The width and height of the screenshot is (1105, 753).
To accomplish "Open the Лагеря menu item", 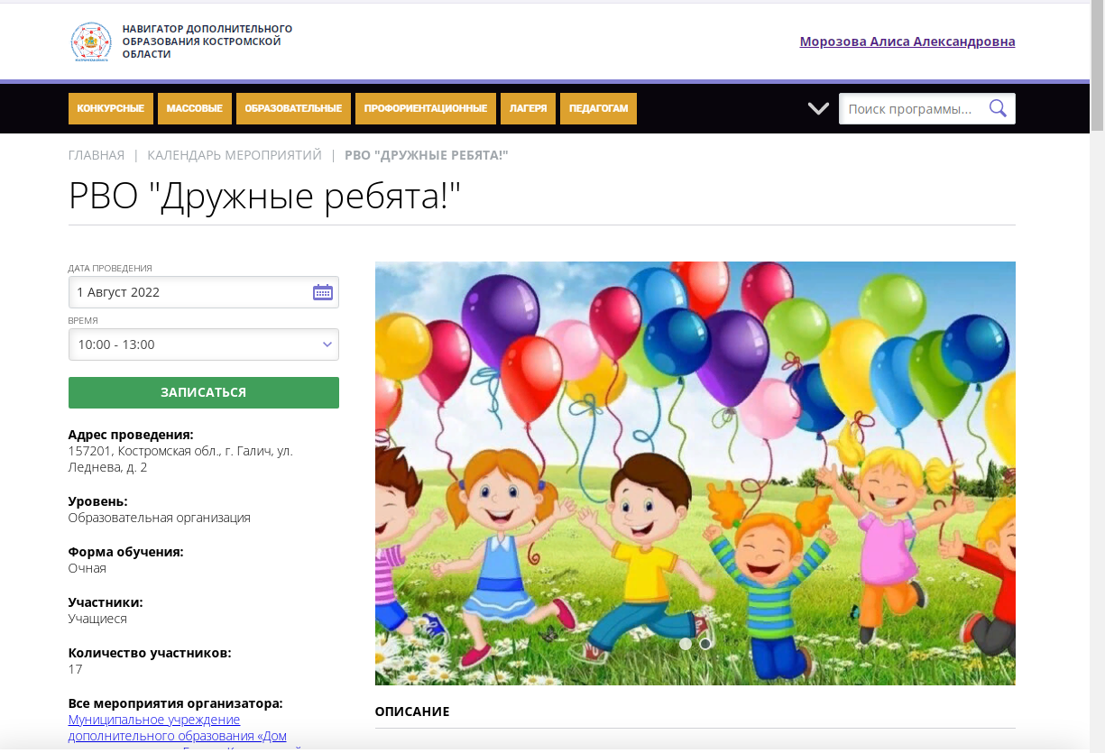I will click(x=528, y=108).
